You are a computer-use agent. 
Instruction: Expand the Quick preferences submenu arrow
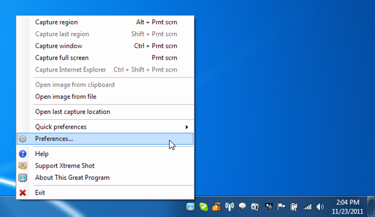coord(187,127)
